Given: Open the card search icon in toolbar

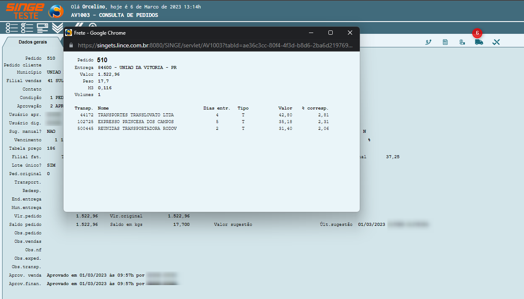Looking at the screenshot, I should (42, 28).
